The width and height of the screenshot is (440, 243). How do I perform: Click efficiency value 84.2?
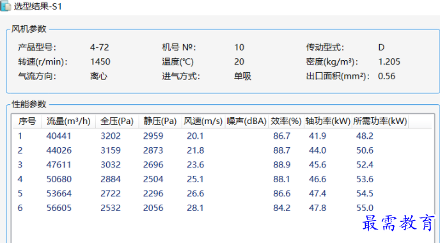(x=282, y=208)
